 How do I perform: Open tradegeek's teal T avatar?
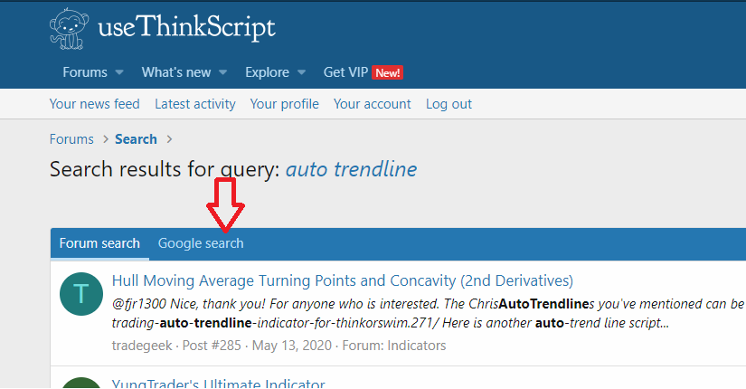click(x=80, y=294)
